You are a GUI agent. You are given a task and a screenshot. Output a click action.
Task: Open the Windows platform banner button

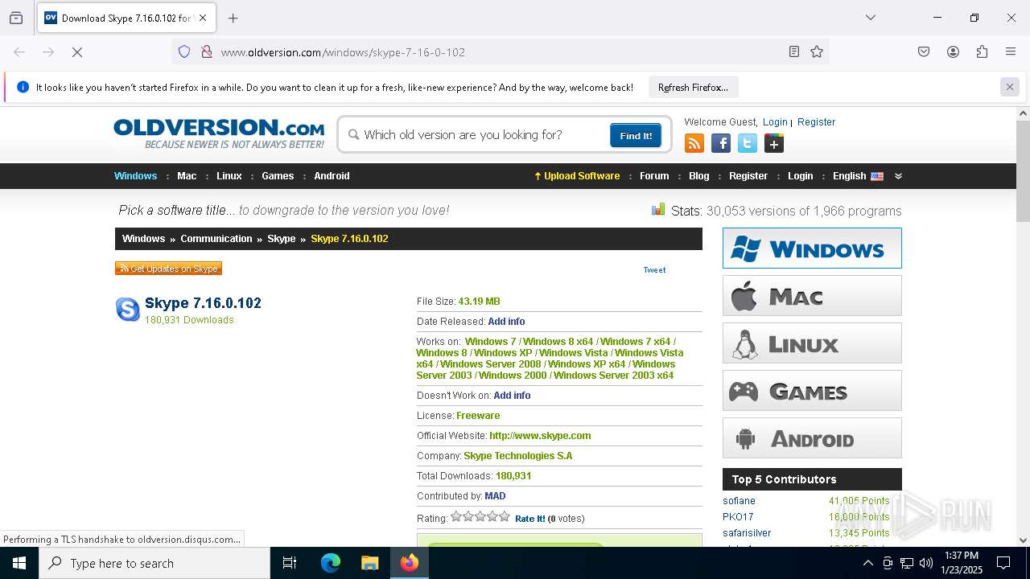pyautogui.click(x=812, y=248)
